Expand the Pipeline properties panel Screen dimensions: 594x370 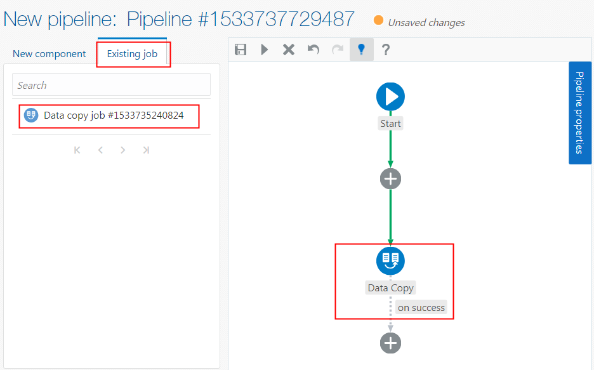tap(579, 113)
